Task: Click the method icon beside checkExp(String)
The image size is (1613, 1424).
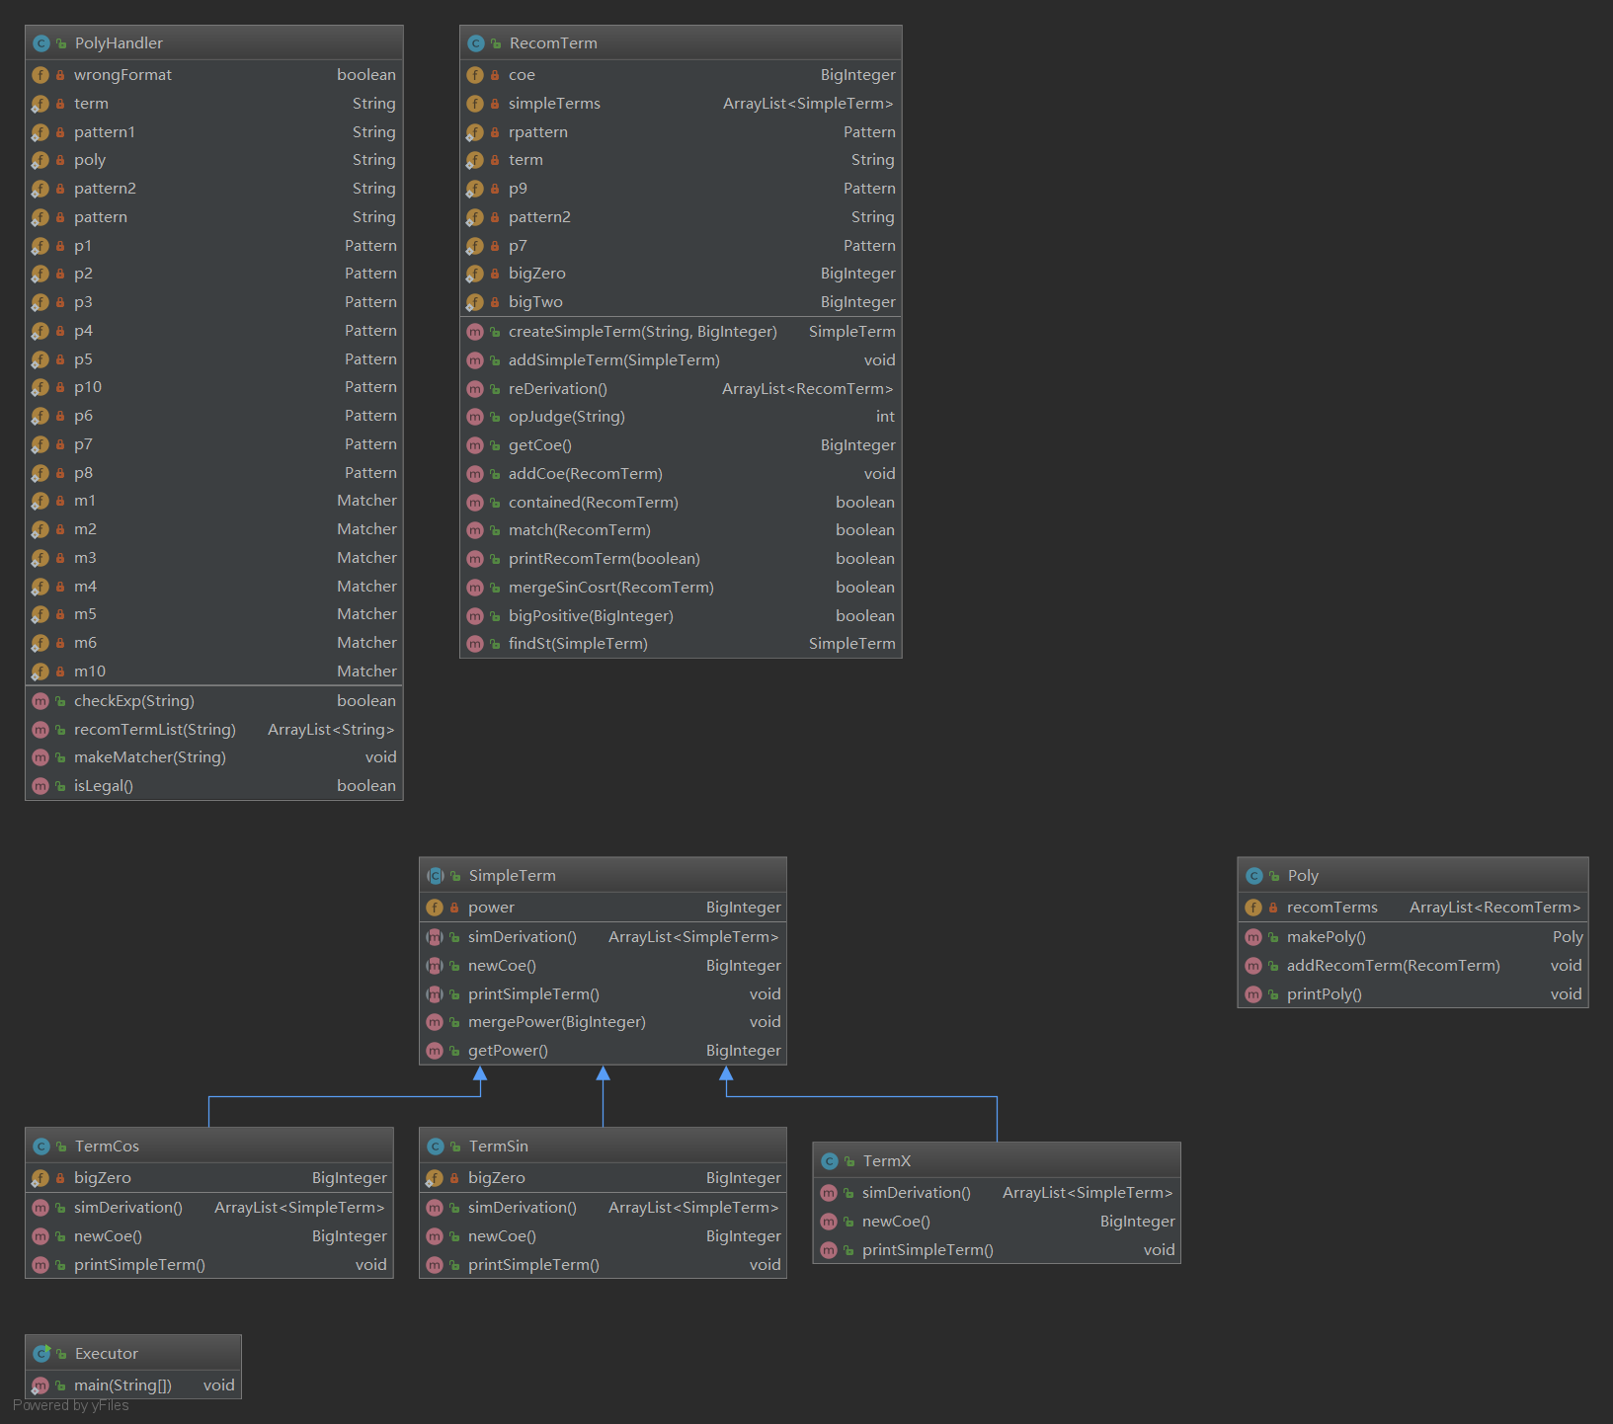Action: (x=40, y=701)
